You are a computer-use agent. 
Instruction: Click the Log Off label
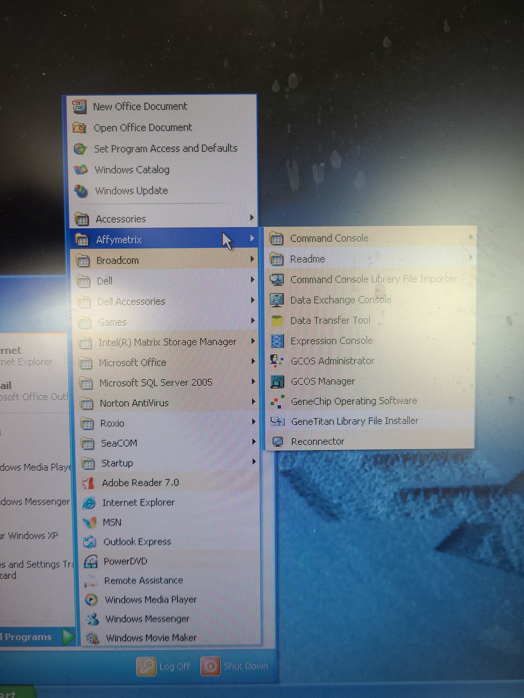coord(175,666)
